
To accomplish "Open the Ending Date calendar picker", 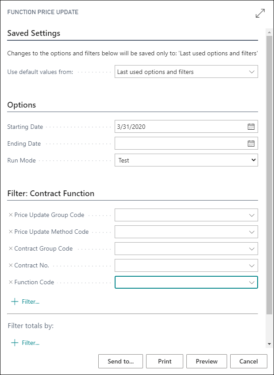I will click(251, 143).
